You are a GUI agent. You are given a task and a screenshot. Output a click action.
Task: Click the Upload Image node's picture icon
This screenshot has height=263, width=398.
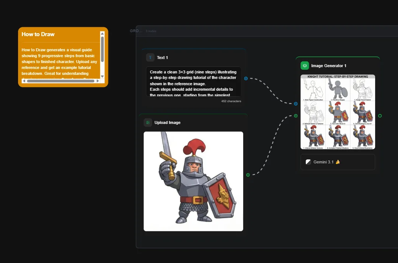coord(147,122)
